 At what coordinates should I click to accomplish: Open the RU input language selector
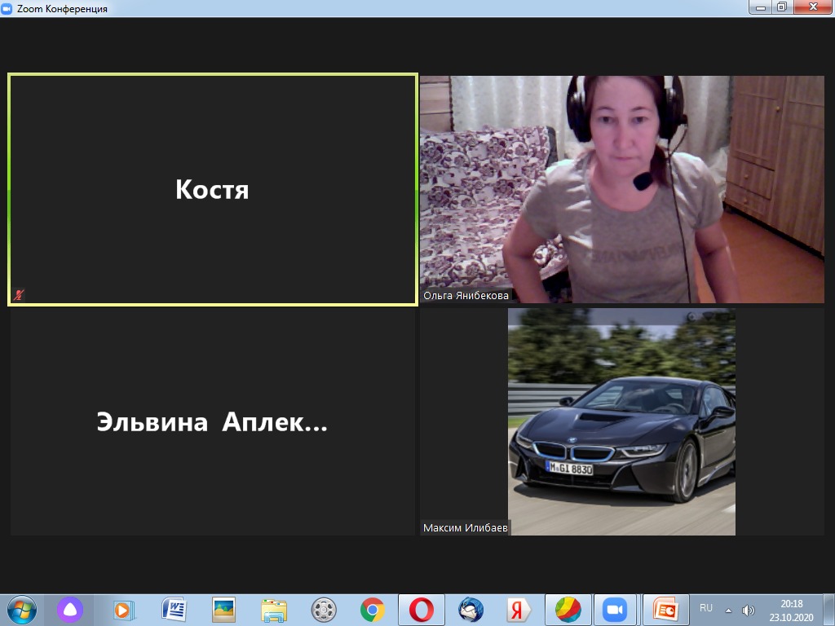[706, 608]
